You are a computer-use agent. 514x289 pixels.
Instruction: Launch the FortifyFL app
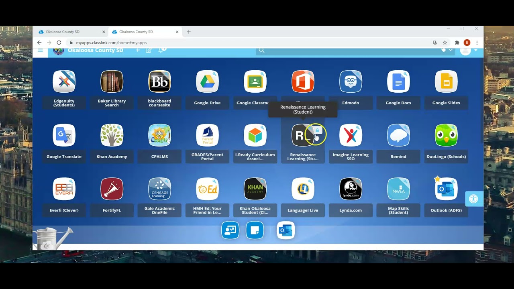click(112, 189)
